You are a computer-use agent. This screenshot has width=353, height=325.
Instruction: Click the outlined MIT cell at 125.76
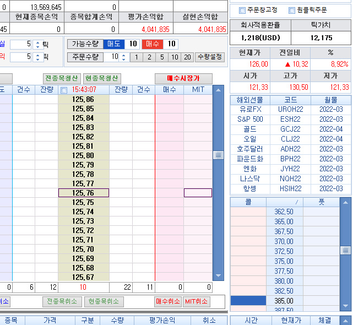click(x=198, y=193)
